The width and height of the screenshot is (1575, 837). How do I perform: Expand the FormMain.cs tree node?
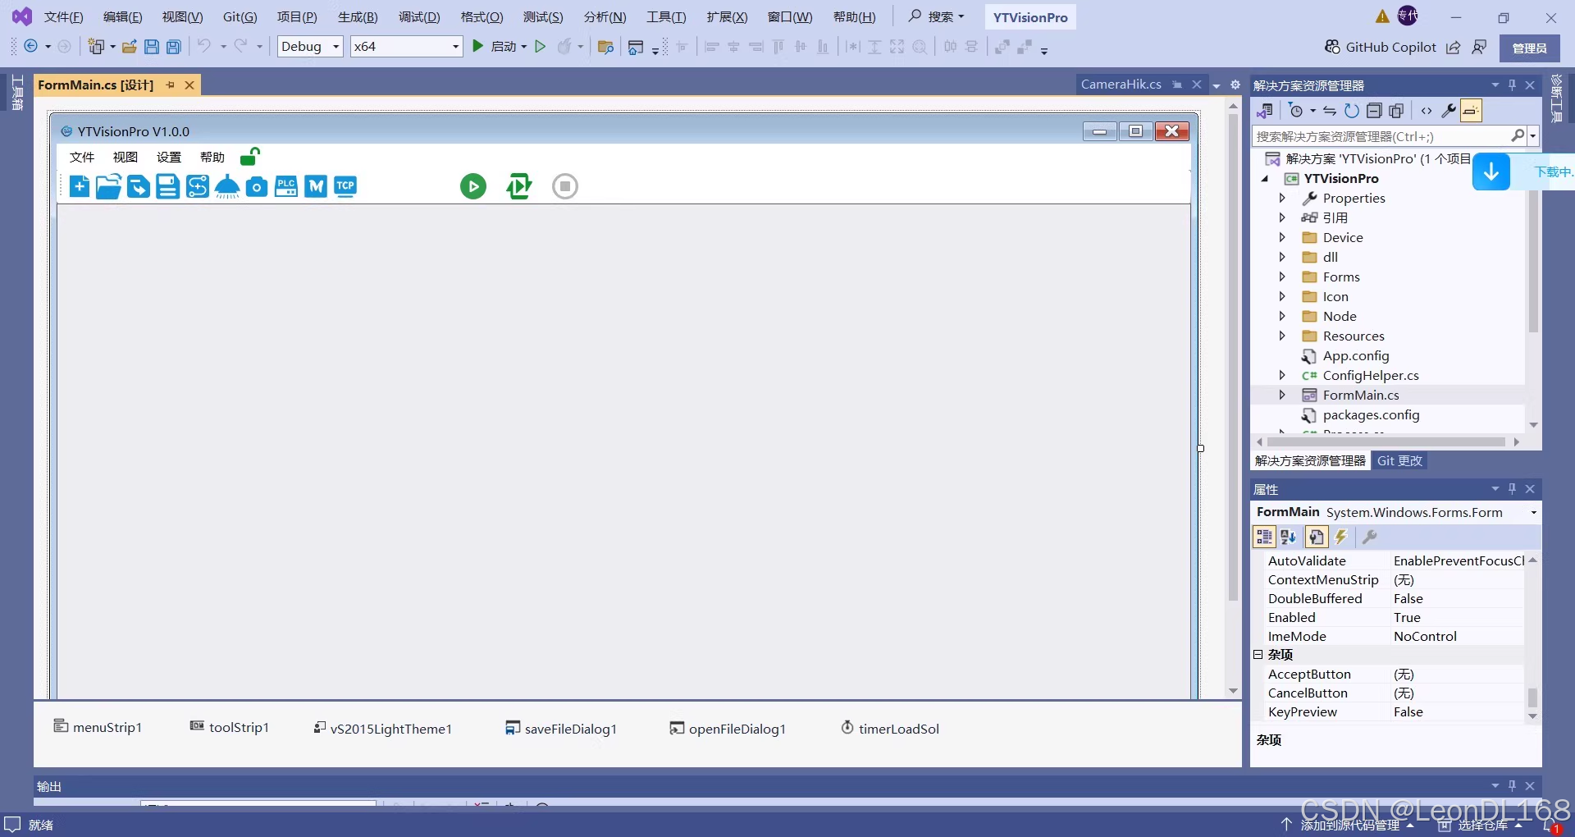[1282, 395]
